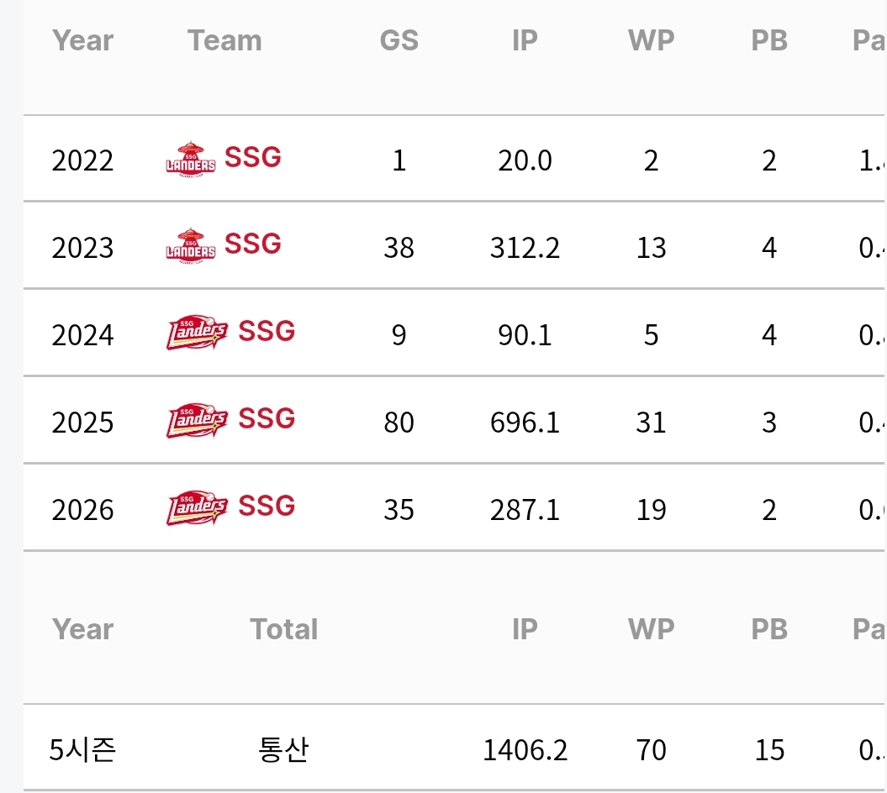Screen dimensions: 887x793
Task: Click the 통산 career total cell
Action: click(283, 749)
